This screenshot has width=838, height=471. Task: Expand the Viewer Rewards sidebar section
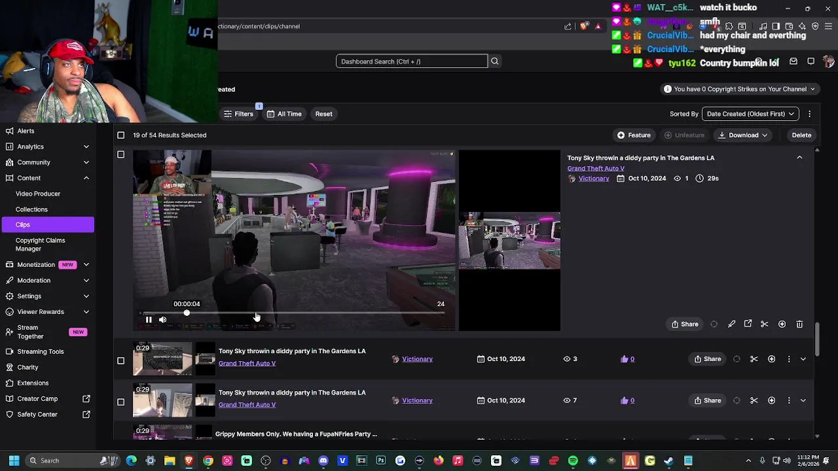pyautogui.click(x=86, y=312)
